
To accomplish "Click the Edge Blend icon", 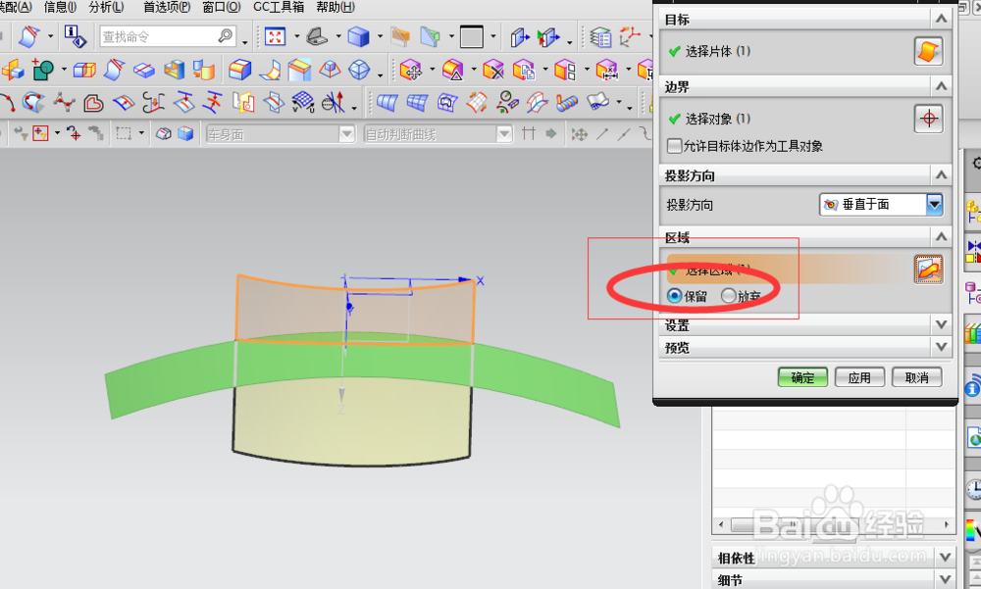I will point(239,70).
